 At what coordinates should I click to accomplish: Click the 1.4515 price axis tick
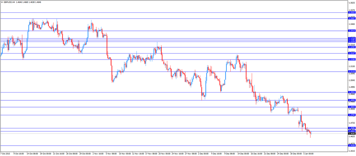352,151
